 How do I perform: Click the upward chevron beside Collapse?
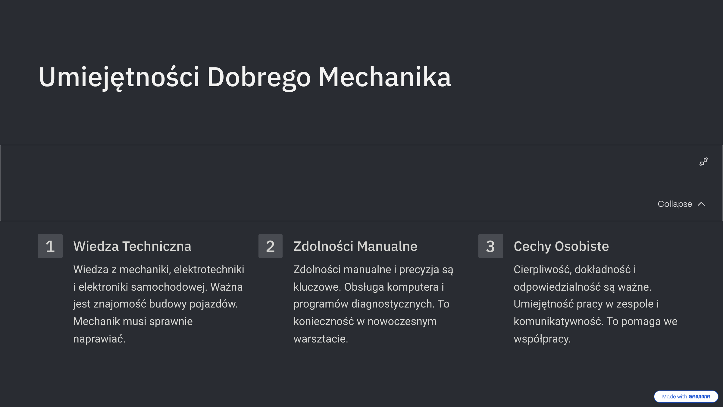pos(701,204)
